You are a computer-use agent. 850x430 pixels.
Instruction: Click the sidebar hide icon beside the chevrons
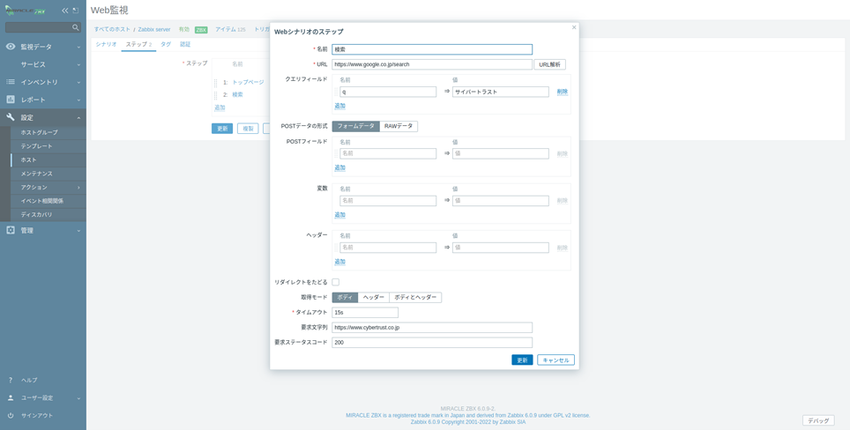point(76,11)
